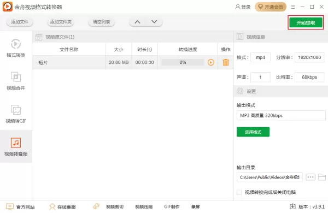Delete 短片 with the trash icon

[x=226, y=62]
